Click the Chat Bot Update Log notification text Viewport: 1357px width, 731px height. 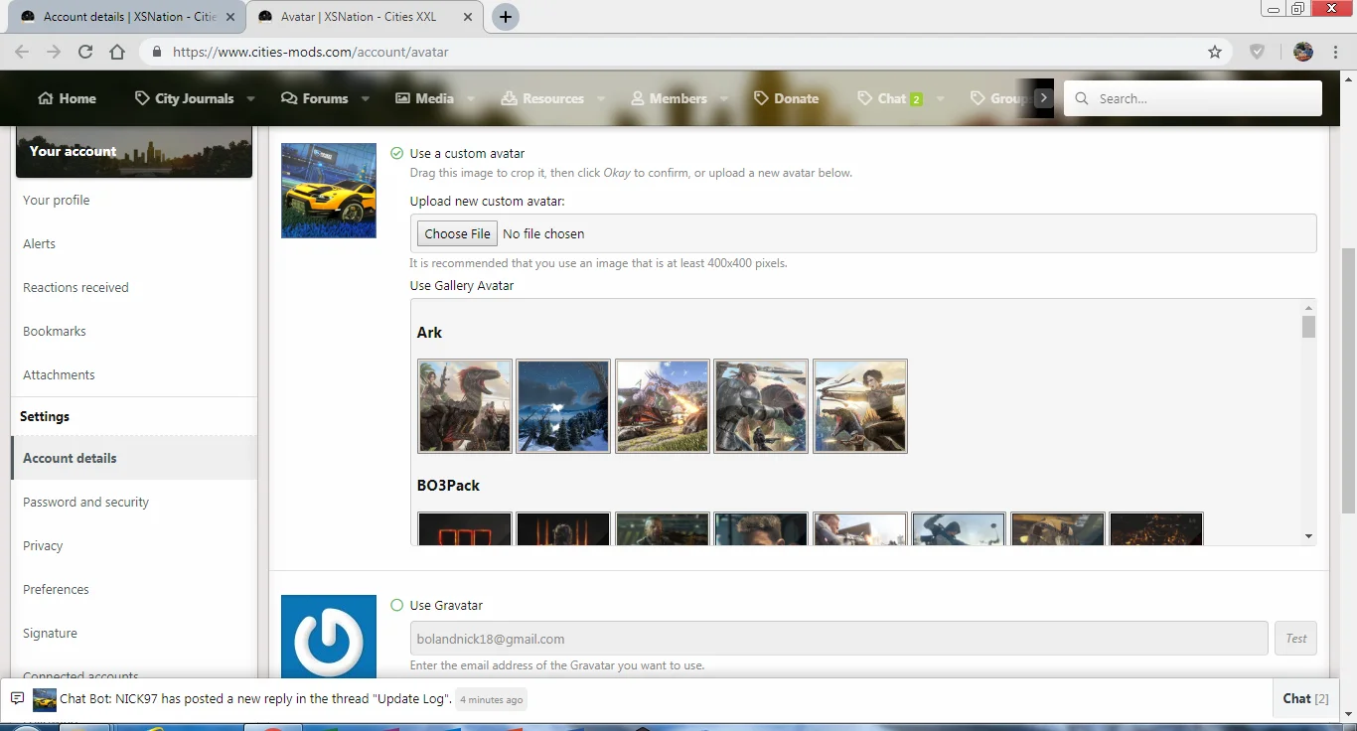(256, 698)
